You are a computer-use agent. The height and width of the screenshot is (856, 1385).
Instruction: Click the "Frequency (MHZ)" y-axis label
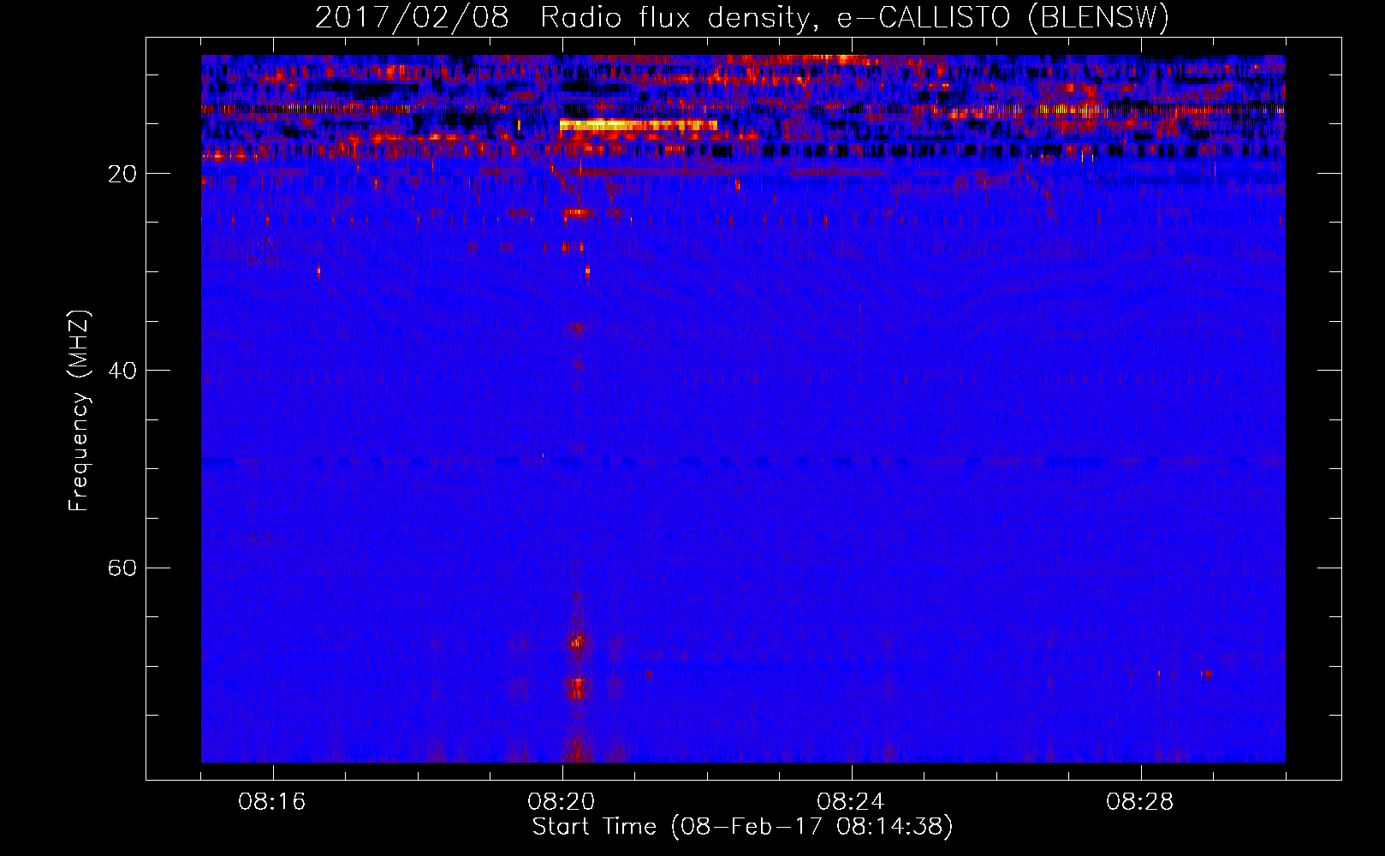pyautogui.click(x=79, y=411)
